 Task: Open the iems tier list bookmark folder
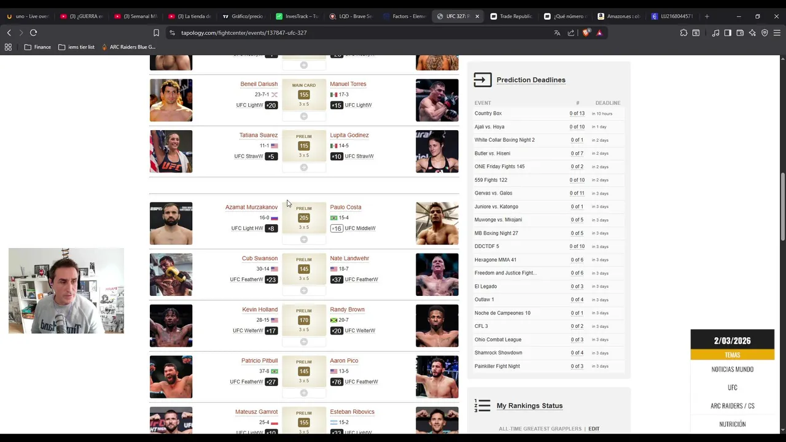coord(76,47)
